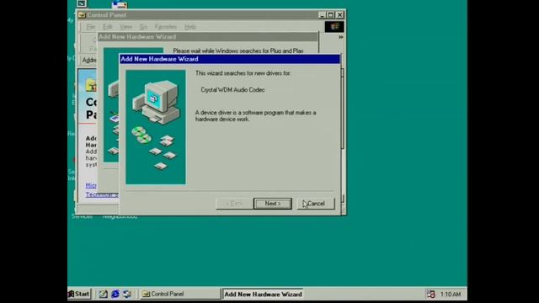This screenshot has height=303, width=539.
Task: Maximize the Control Panel window
Action: 330,15
